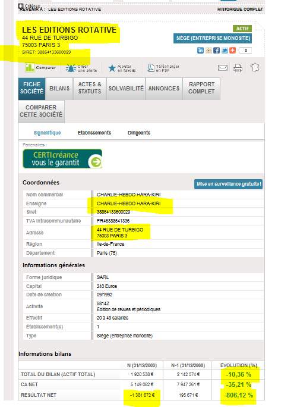The width and height of the screenshot is (281, 407).
Task: Select the Dirigeants sub-tab
Action: [x=139, y=133]
